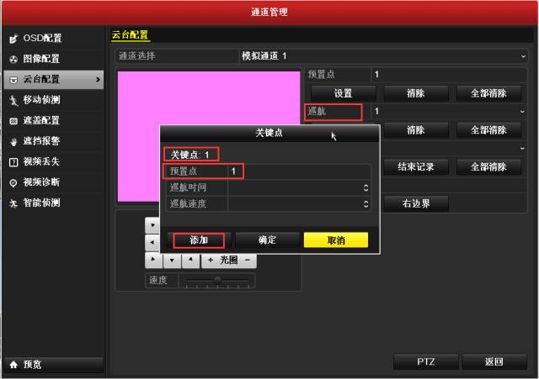This screenshot has width=539, height=379.
Task: Click the 预置点 input field in dialog
Action: click(299, 171)
